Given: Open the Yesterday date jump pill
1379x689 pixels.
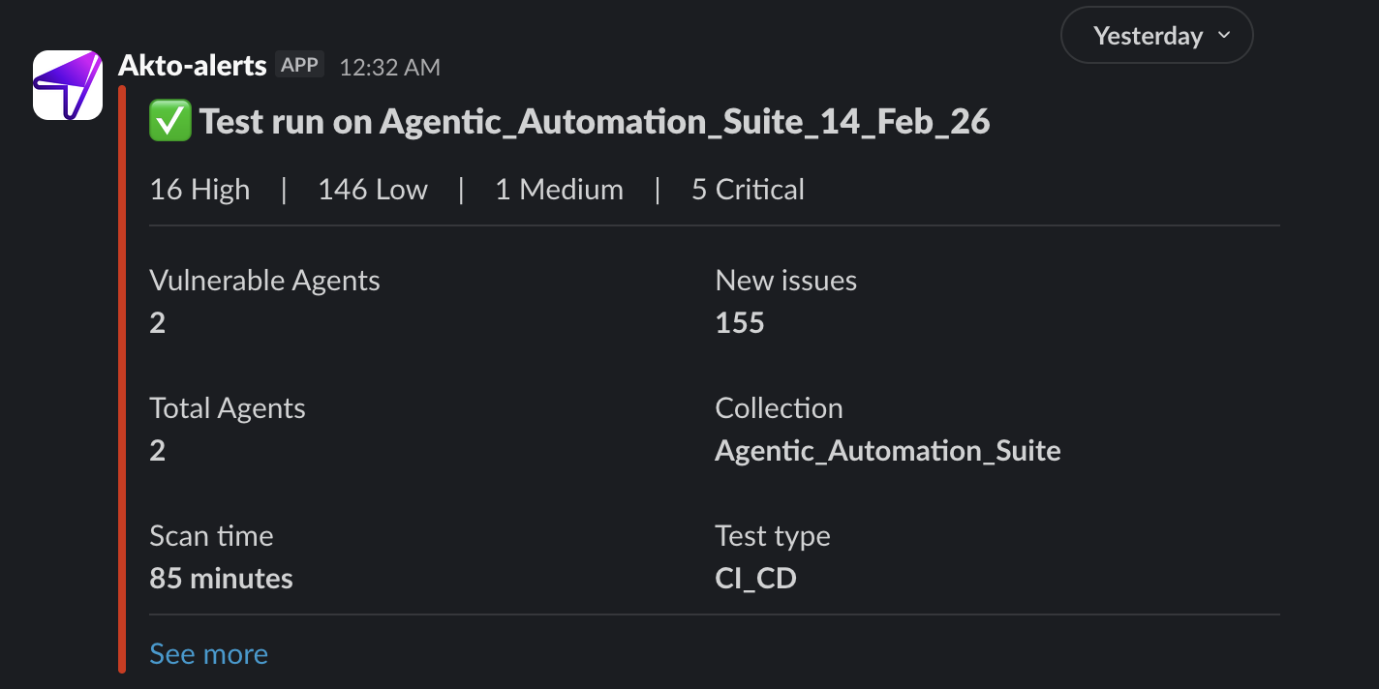Looking at the screenshot, I should [1148, 36].
